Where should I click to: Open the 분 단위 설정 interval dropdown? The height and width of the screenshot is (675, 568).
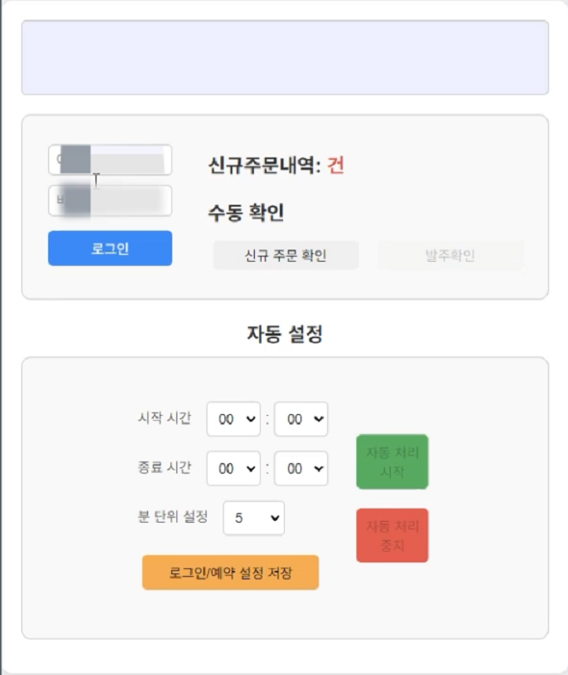[x=254, y=518]
